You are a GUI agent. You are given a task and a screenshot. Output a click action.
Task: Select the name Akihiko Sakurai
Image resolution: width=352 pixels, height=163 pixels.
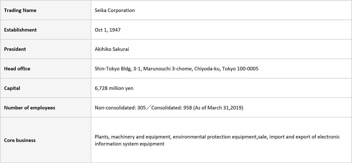coord(112,49)
